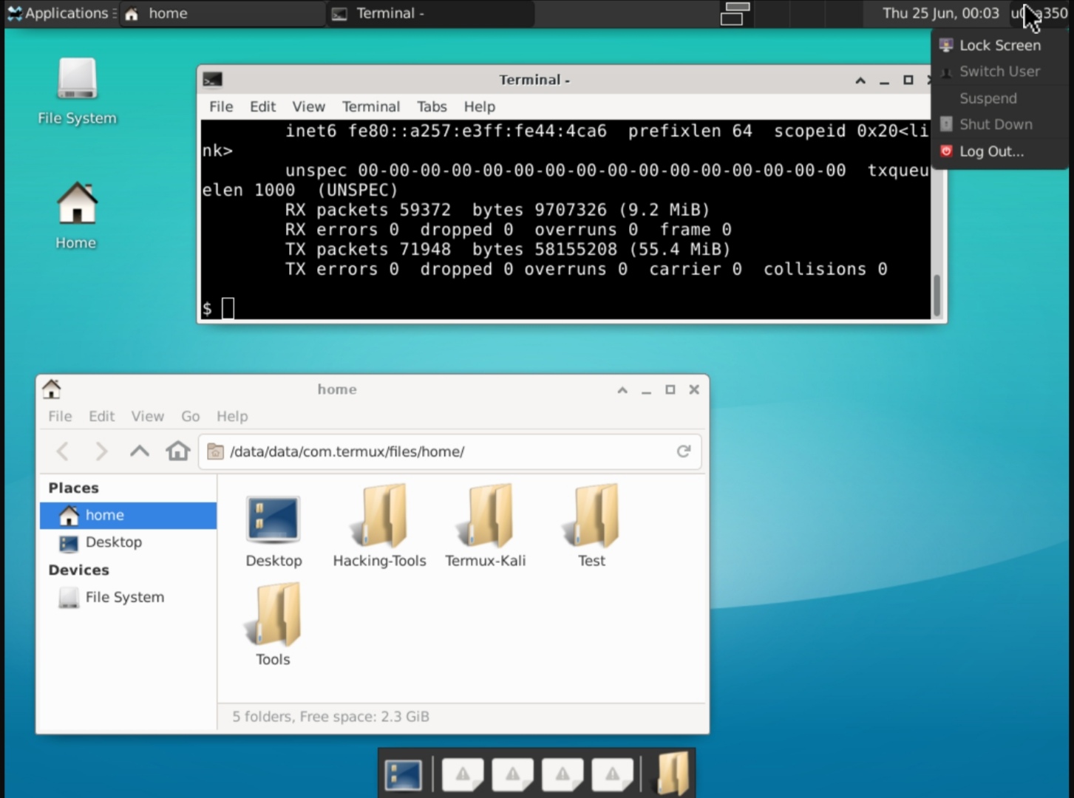Viewport: 1074px width, 798px height.
Task: Refresh the current folder location
Action: (683, 451)
